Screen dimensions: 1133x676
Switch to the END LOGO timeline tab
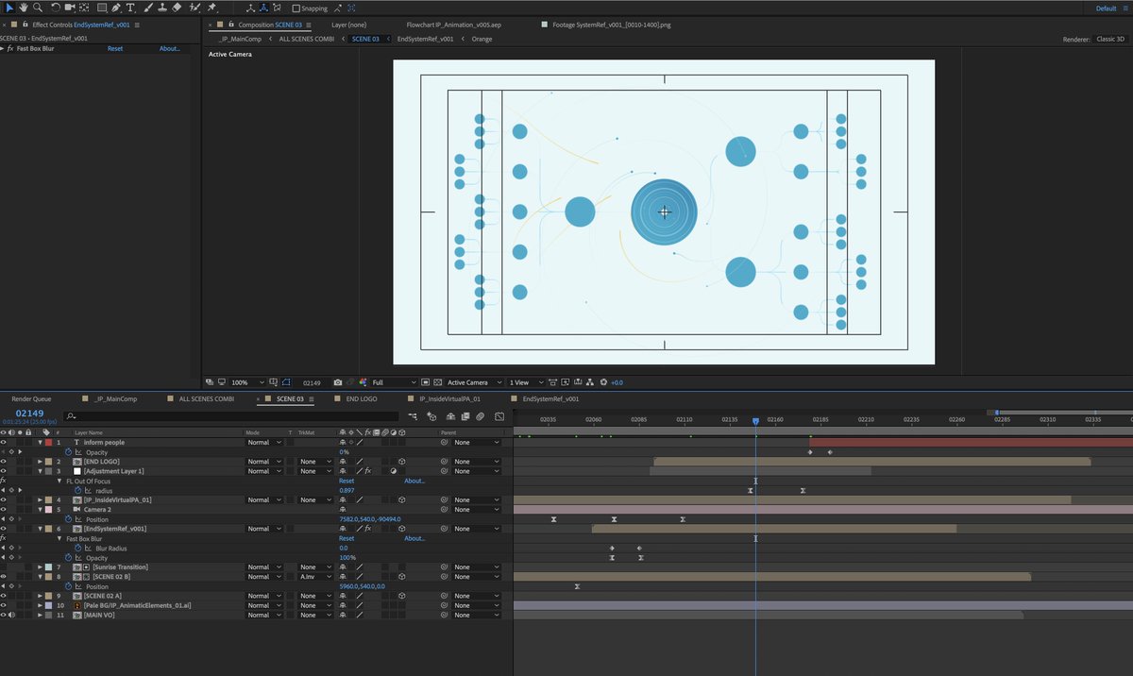[362, 399]
